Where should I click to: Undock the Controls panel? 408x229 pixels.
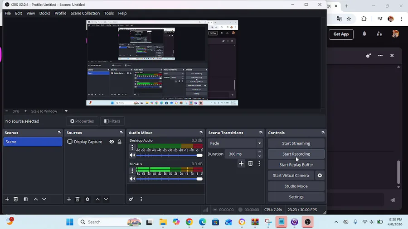tap(323, 133)
